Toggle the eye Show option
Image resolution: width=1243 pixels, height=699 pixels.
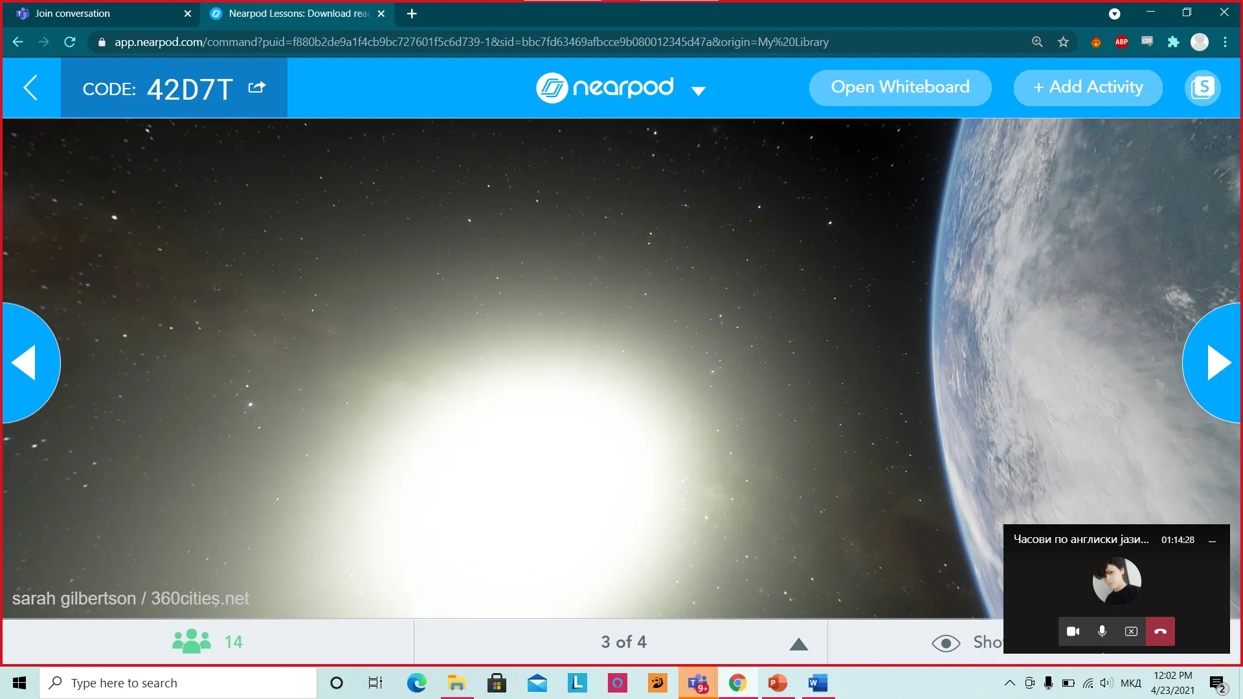tap(967, 642)
